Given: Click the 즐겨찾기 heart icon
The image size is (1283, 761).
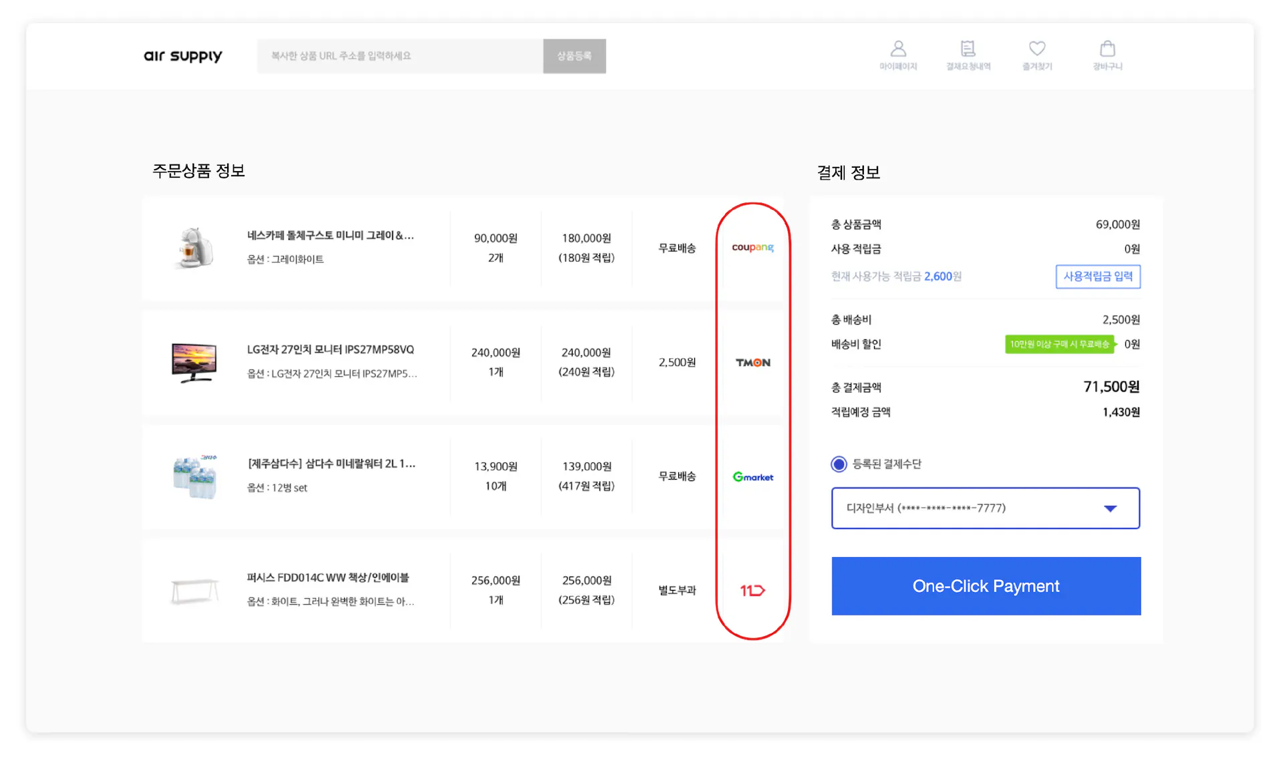Looking at the screenshot, I should pyautogui.click(x=1037, y=48).
